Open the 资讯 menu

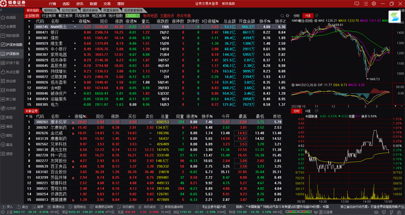[x=80, y=4]
